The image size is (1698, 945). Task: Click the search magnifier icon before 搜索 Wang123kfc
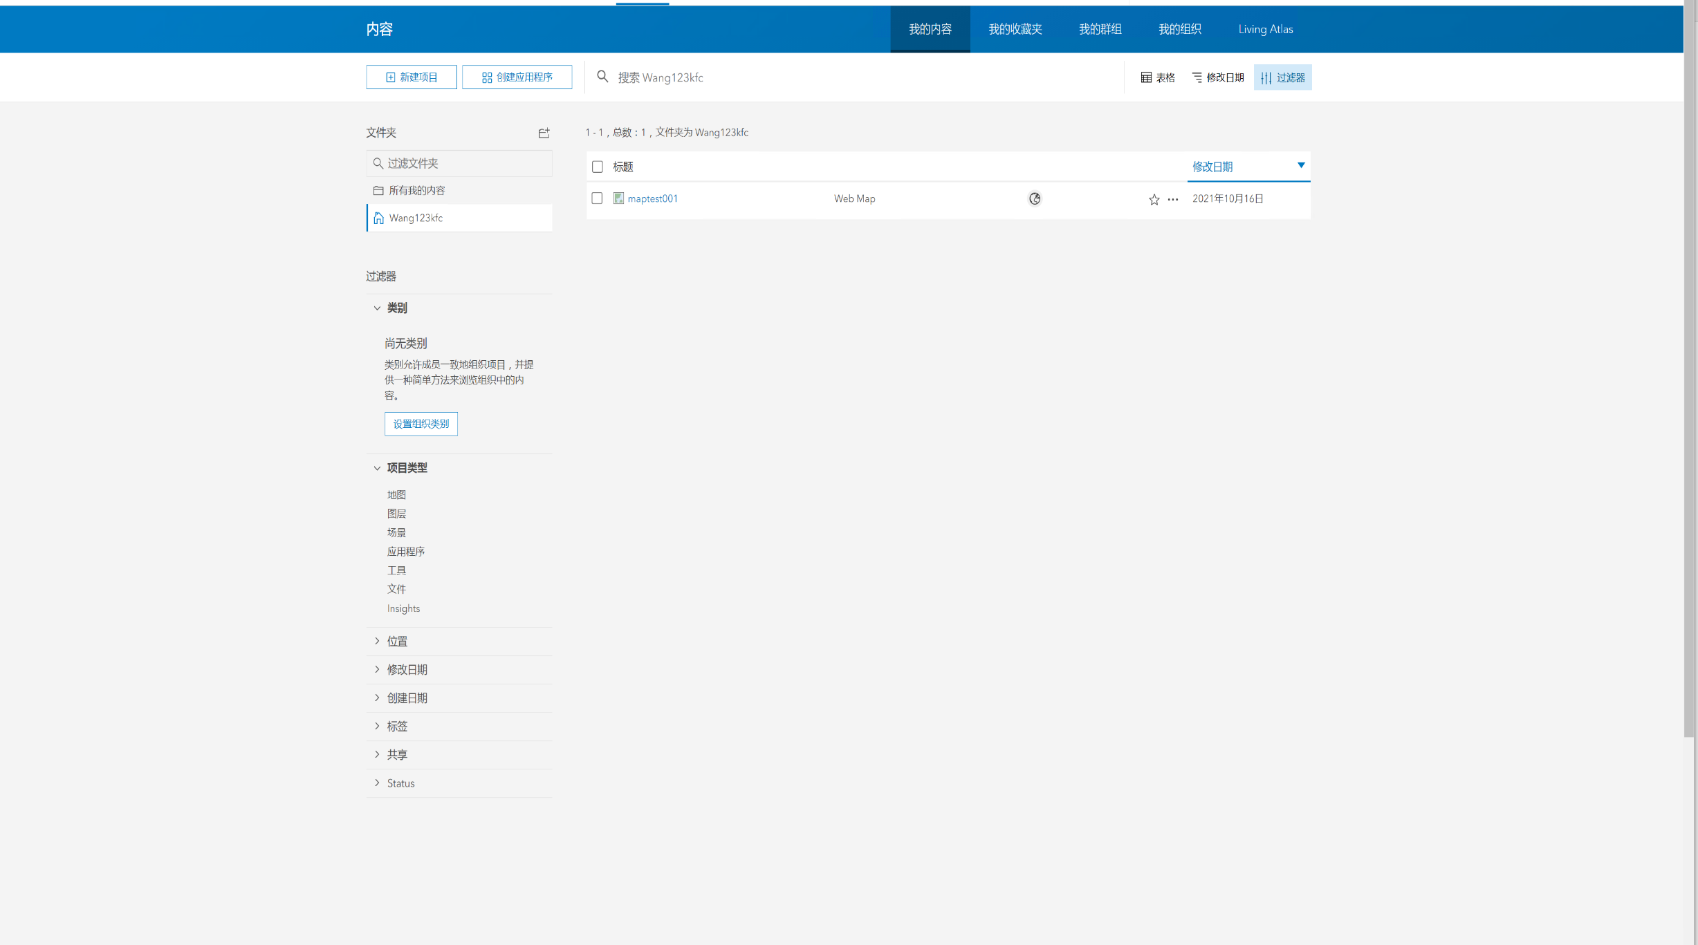tap(602, 77)
